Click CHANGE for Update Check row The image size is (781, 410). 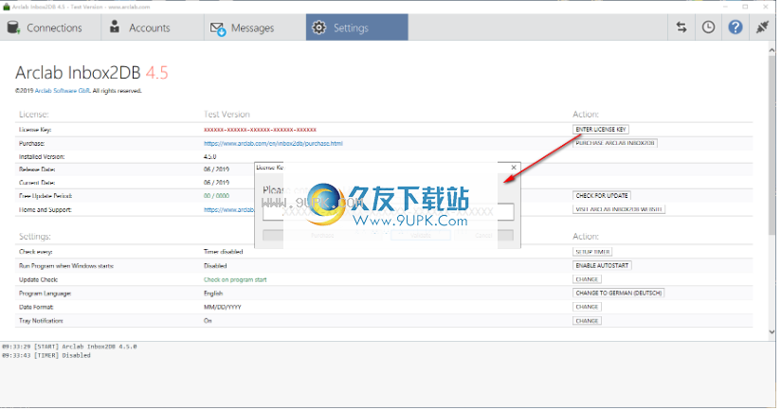pos(587,279)
